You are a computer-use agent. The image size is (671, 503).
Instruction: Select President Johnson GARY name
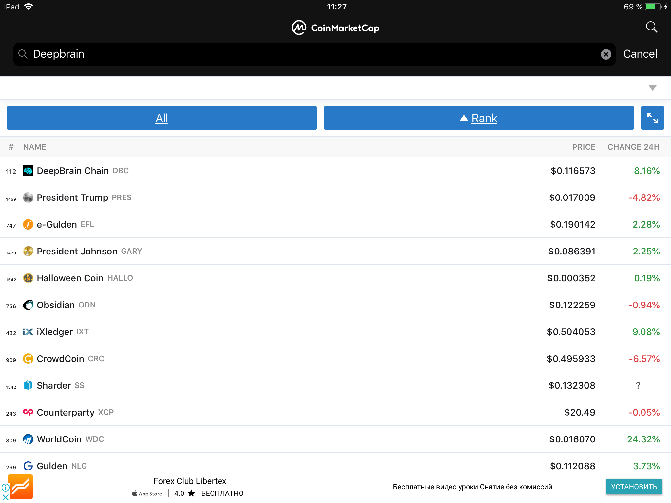tap(89, 251)
